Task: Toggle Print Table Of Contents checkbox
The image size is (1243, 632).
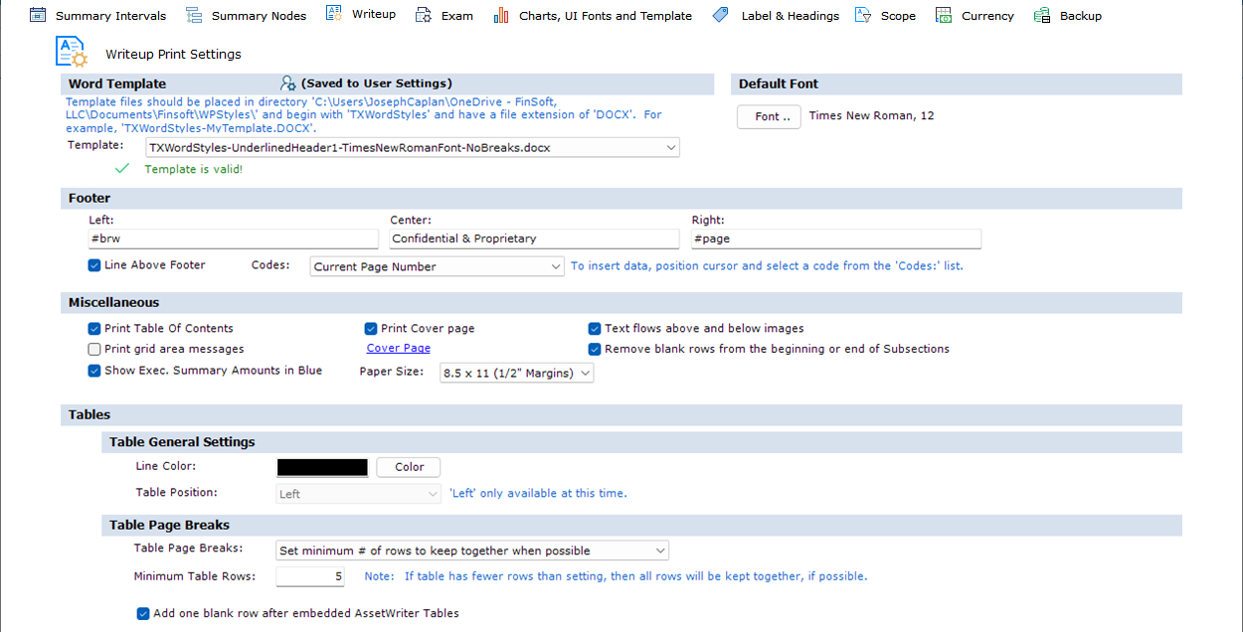Action: 94,328
